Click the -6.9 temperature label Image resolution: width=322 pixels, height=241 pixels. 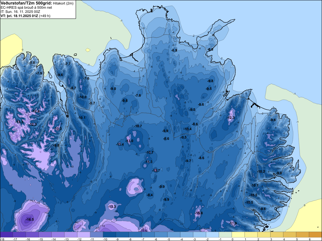click(174, 50)
